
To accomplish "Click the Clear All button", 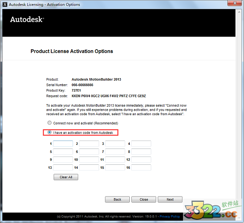I will 66,177.
